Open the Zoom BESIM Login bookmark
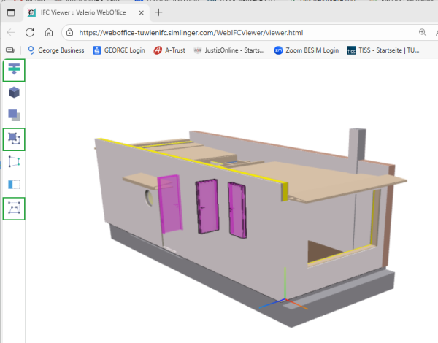The image size is (438, 343). [x=307, y=50]
